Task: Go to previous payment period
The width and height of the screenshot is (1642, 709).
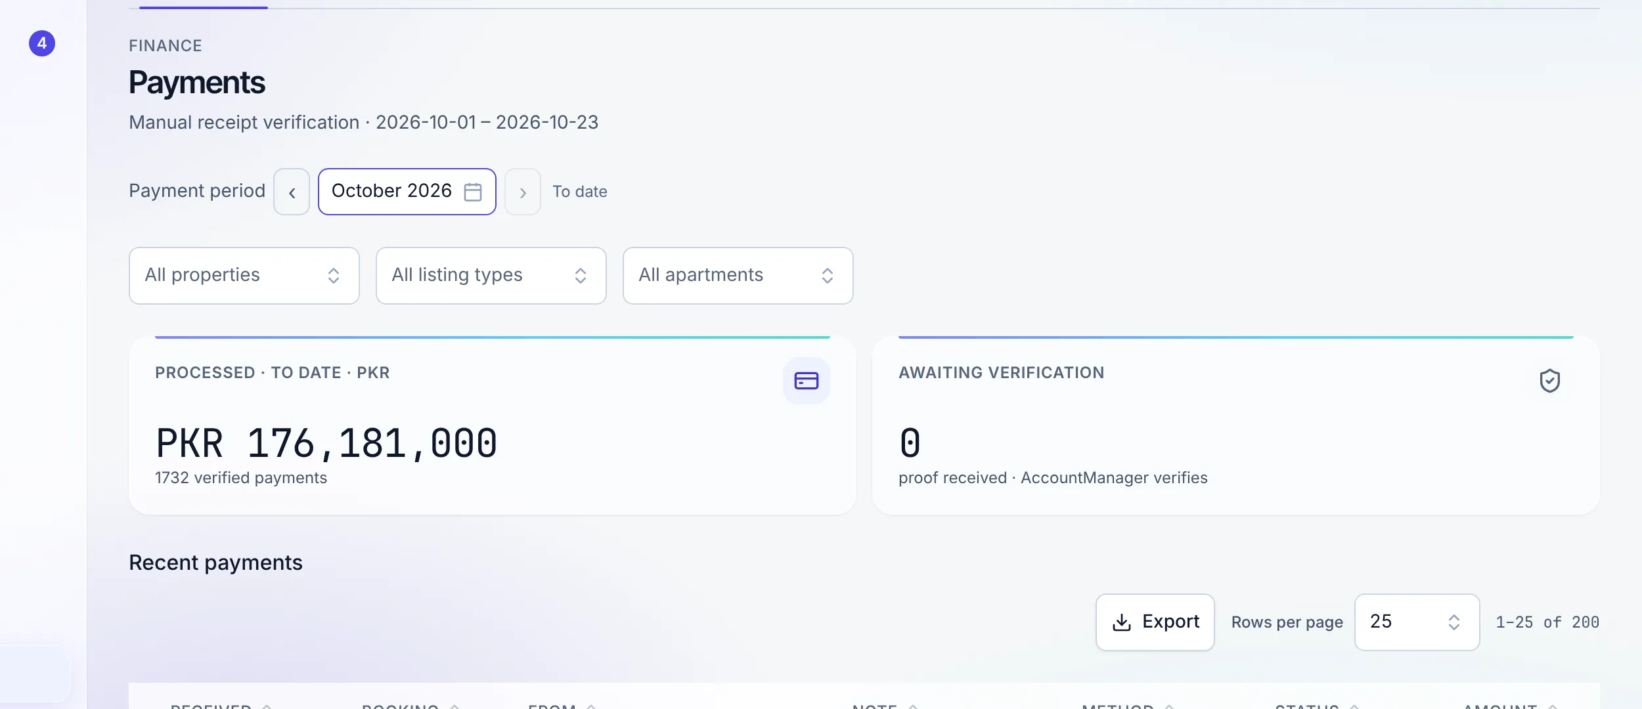Action: point(292,192)
